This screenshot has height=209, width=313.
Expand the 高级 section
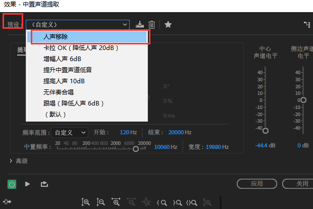(x=11, y=161)
